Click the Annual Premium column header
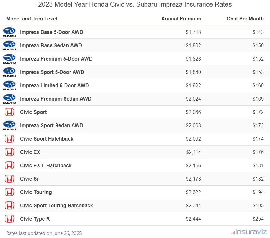 (181, 19)
